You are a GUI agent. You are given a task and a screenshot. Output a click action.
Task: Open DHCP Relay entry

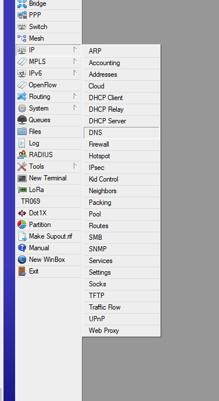(x=121, y=109)
